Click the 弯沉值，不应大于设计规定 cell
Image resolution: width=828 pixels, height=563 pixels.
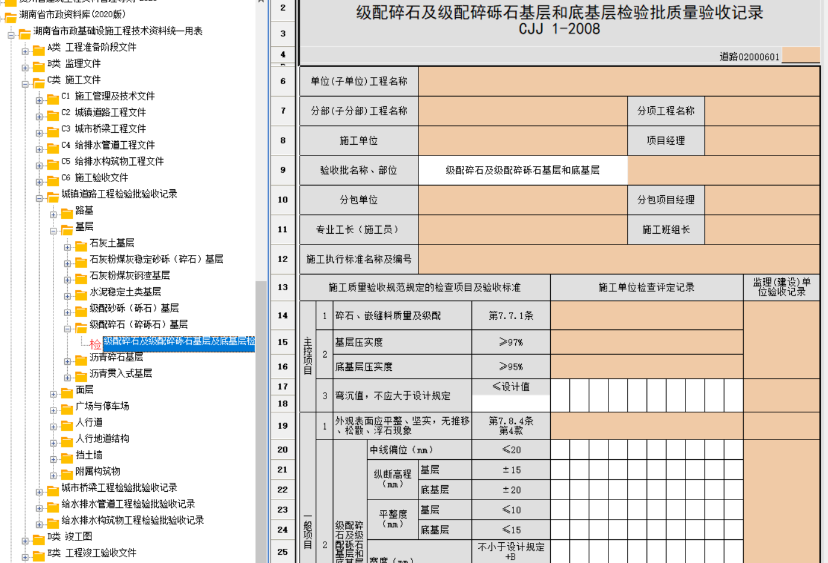coord(402,396)
